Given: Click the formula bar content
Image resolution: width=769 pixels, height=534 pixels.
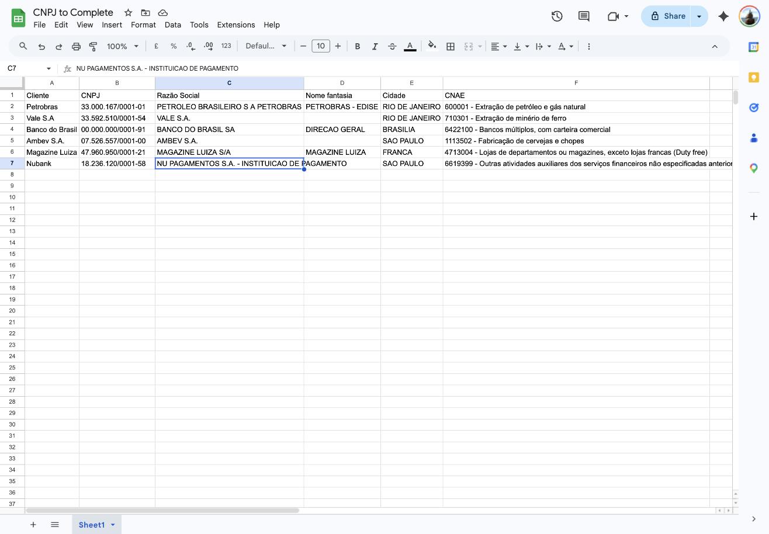Looking at the screenshot, I should click(x=157, y=68).
